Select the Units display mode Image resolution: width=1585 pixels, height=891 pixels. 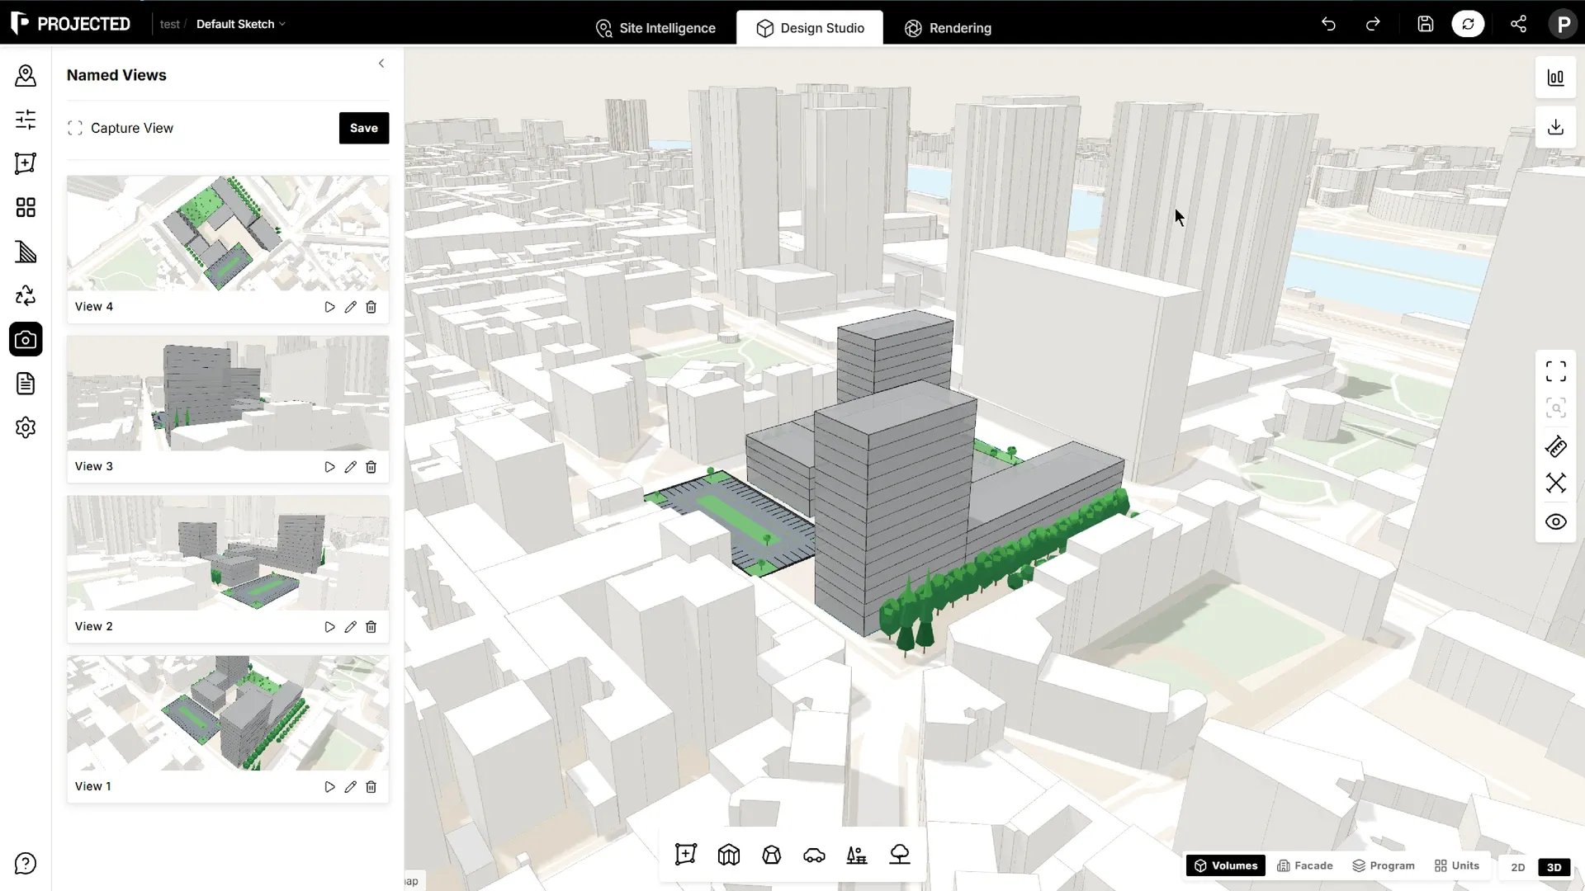1457,865
